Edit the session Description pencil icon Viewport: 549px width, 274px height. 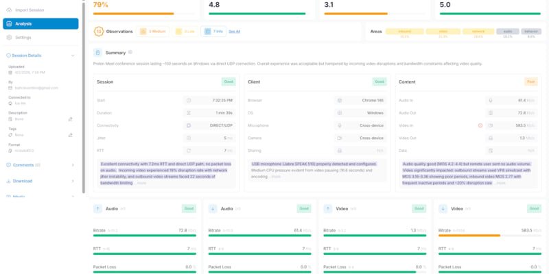pos(70,119)
